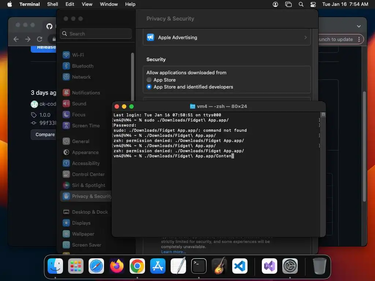375x281 pixels.
Task: Click the clock showing Tue Jan 16
Action: pos(345,4)
